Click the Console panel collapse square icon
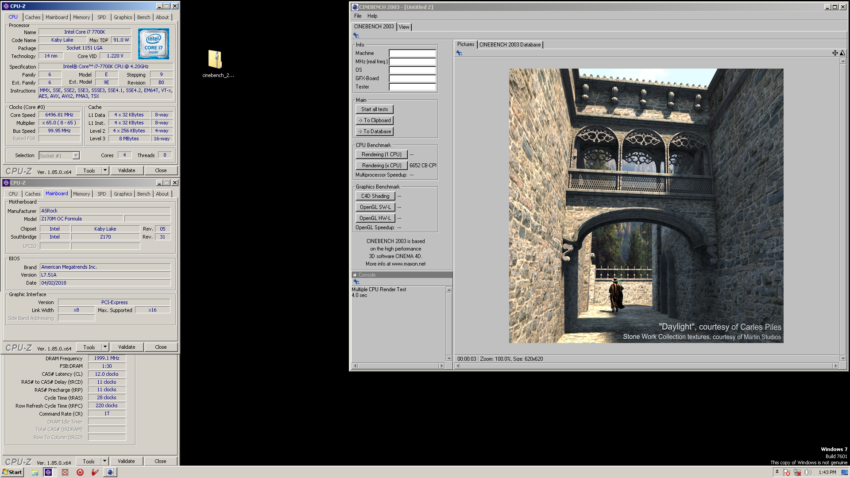The image size is (850, 478). (355, 275)
